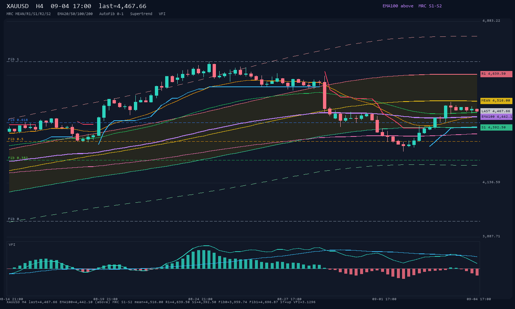The width and height of the screenshot is (515, 309).
Task: Click the 4,136.59 price axis value
Action: click(x=491, y=182)
